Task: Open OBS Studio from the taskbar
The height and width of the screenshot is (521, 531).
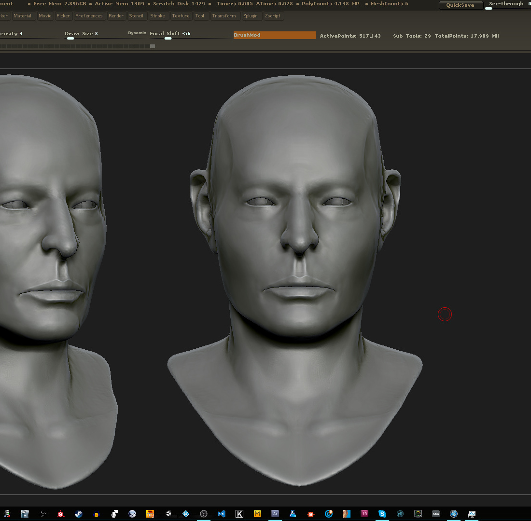Action: [x=204, y=514]
